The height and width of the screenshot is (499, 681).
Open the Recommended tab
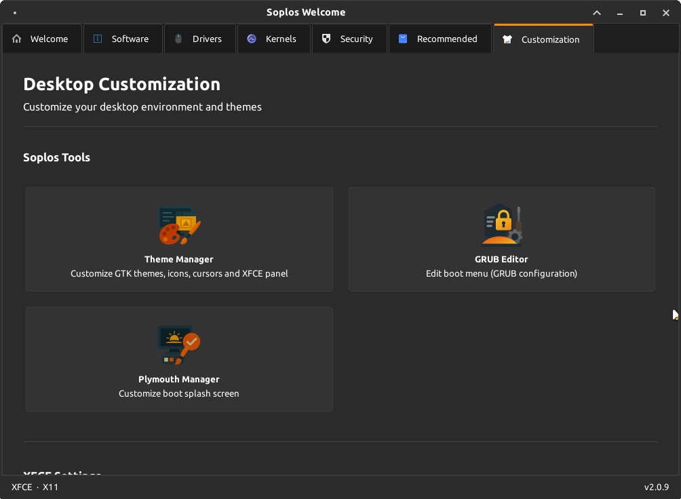click(440, 39)
